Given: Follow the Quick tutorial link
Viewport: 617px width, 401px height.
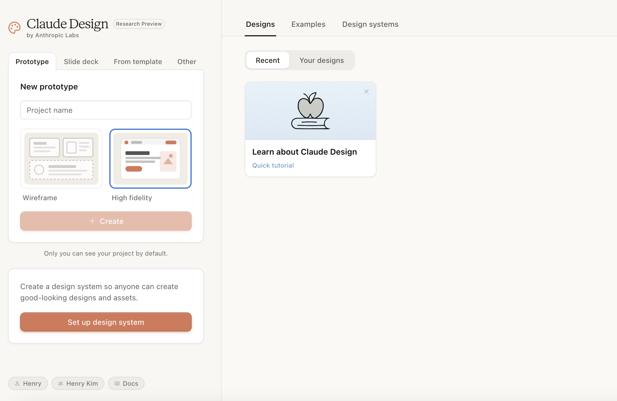Looking at the screenshot, I should (x=273, y=165).
